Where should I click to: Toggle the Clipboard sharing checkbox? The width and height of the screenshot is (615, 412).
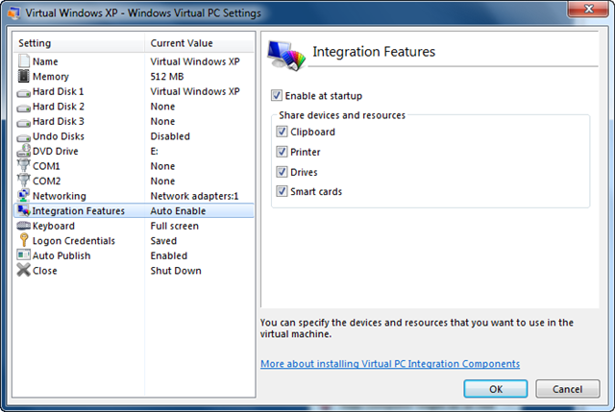(282, 132)
